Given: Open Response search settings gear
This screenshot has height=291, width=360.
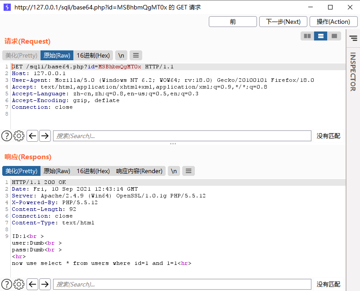Looking at the screenshot, I should [x=19, y=284].
